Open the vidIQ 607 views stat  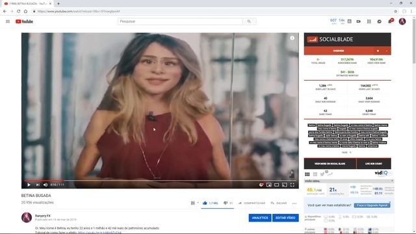click(x=333, y=21)
